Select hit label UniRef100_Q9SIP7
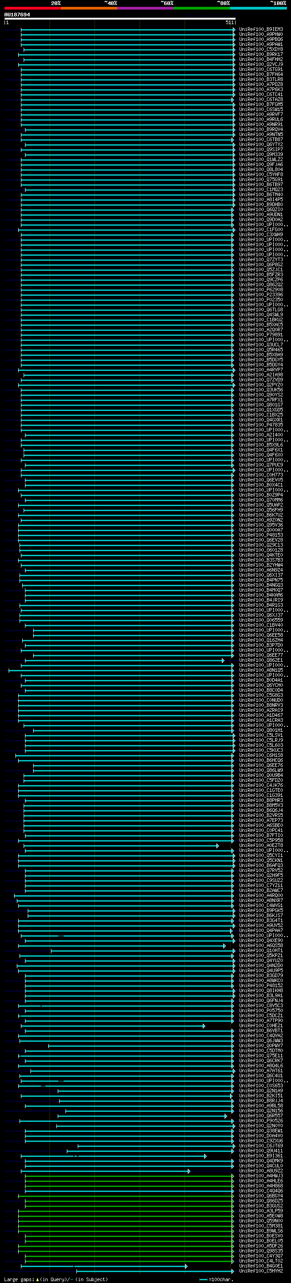 click(261, 149)
